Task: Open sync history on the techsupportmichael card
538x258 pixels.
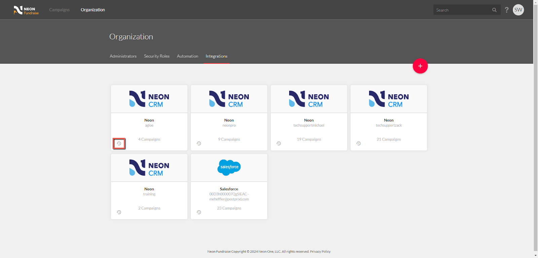Action: pos(279,143)
